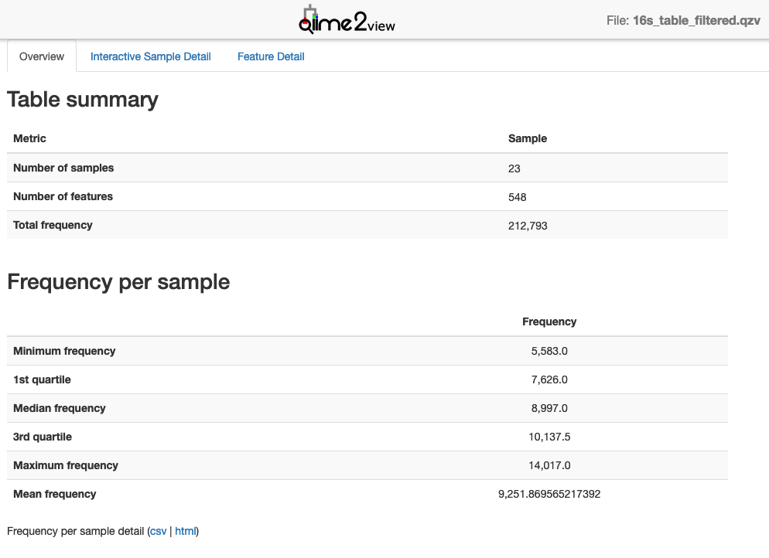Select the Table summary heading
The height and width of the screenshot is (558, 769).
click(83, 100)
